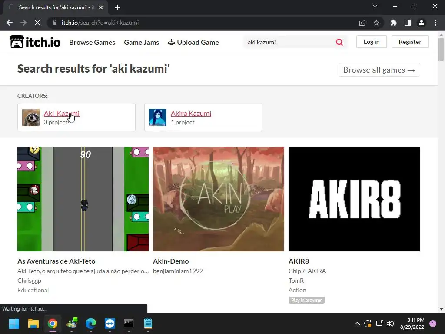Click the red search magnifier icon
This screenshot has height=334, width=445.
pos(339,42)
